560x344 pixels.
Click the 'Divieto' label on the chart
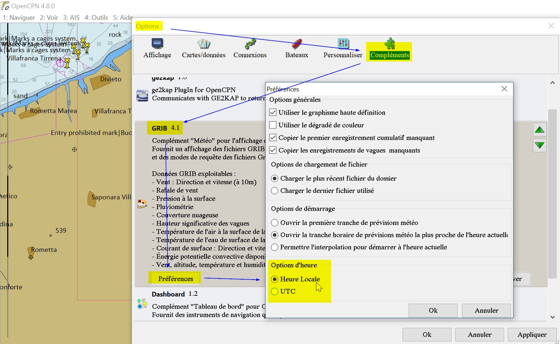[111, 79]
